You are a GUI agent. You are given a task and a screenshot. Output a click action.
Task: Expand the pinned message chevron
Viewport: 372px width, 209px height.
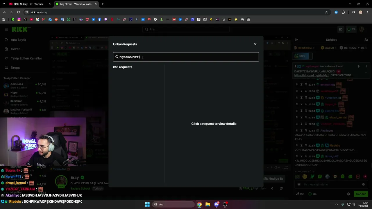coord(366,73)
